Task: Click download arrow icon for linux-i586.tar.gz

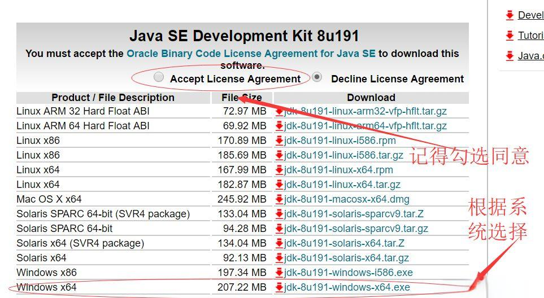Action: (279, 155)
